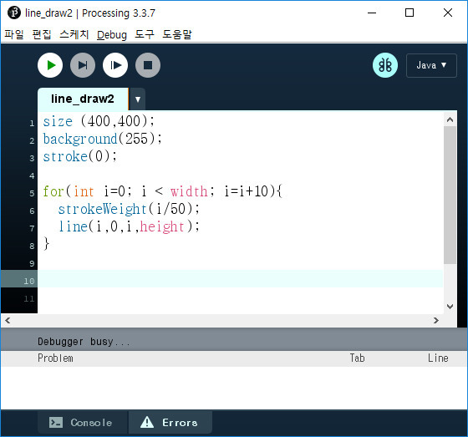The image size is (468, 437).
Task: Click the Processing logo in title bar
Action: (x=13, y=13)
